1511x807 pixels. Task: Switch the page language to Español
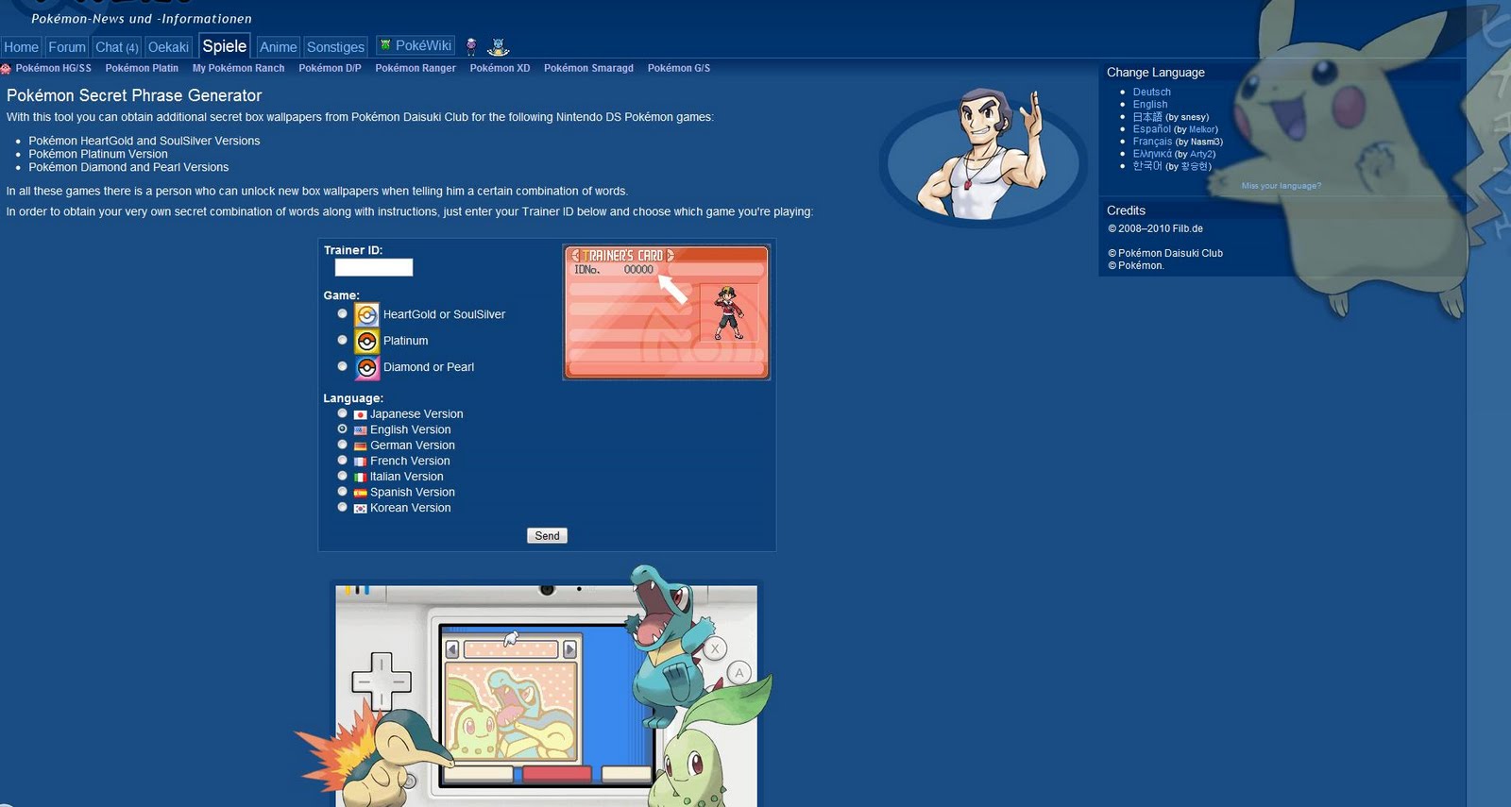point(1152,129)
